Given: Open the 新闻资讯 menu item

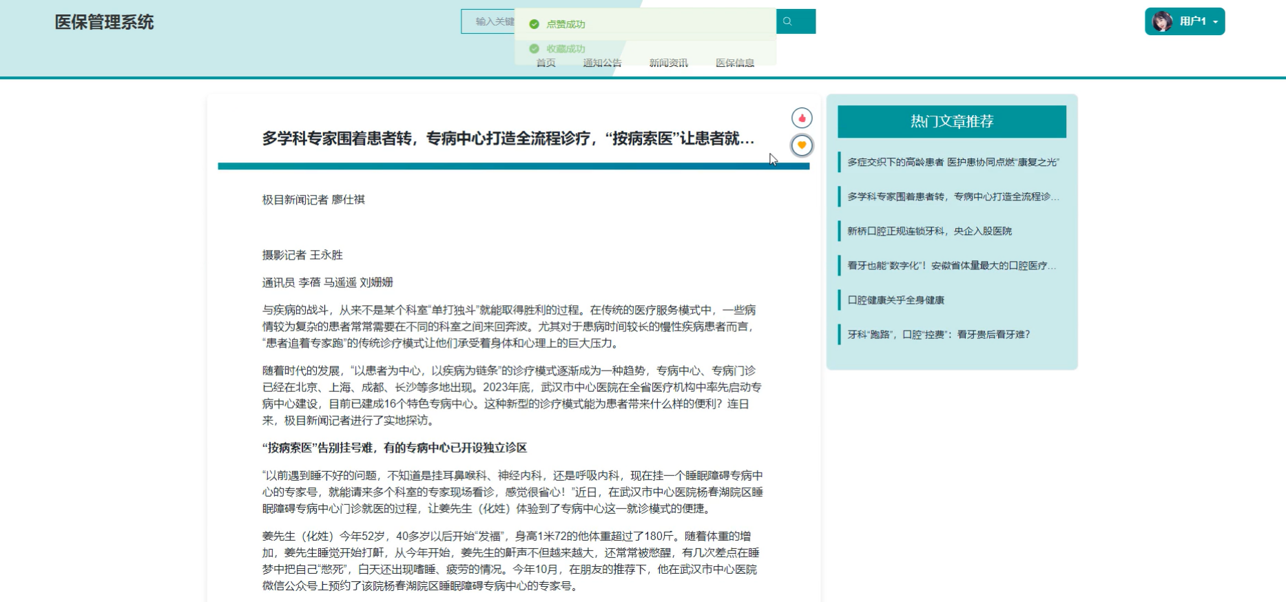Looking at the screenshot, I should tap(668, 63).
